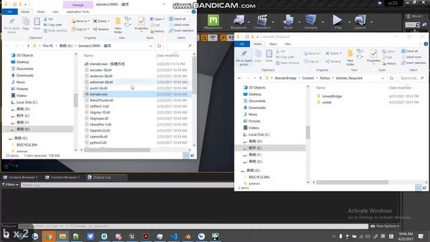Select the python3.dll file

pos(98,143)
